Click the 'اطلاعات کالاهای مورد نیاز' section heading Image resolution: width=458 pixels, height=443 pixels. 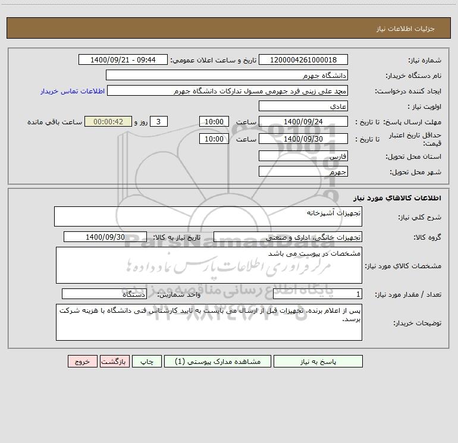click(397, 198)
